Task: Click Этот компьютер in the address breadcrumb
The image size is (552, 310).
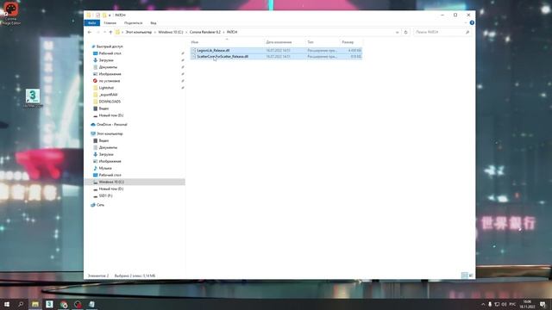Action: click(139, 32)
